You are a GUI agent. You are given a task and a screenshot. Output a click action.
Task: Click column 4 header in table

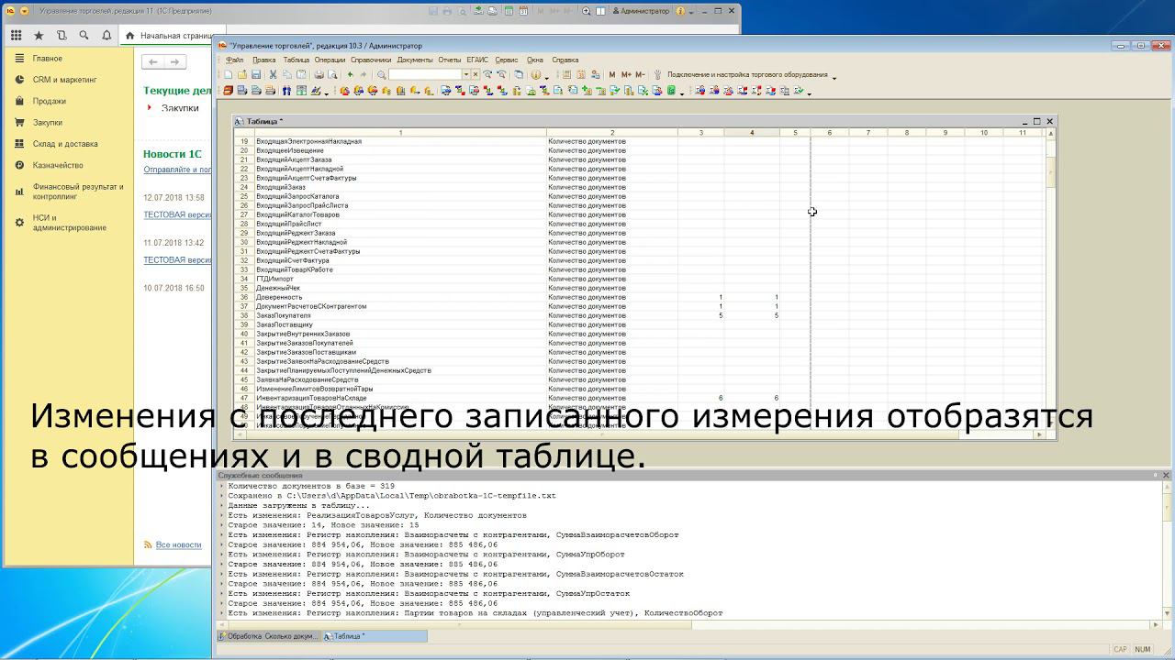point(752,133)
